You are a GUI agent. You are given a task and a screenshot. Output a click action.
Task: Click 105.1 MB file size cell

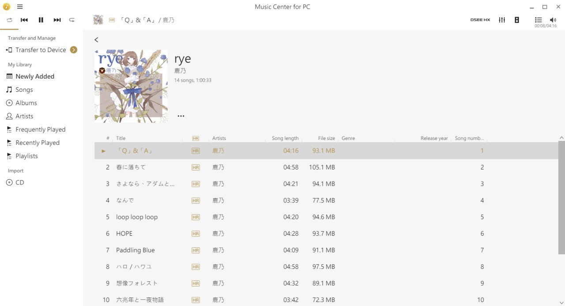tap(322, 167)
